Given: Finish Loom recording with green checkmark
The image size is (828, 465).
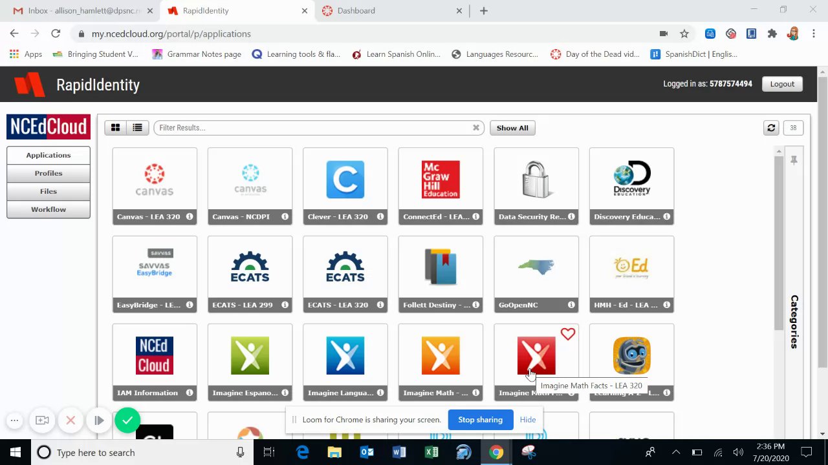Looking at the screenshot, I should [x=127, y=420].
